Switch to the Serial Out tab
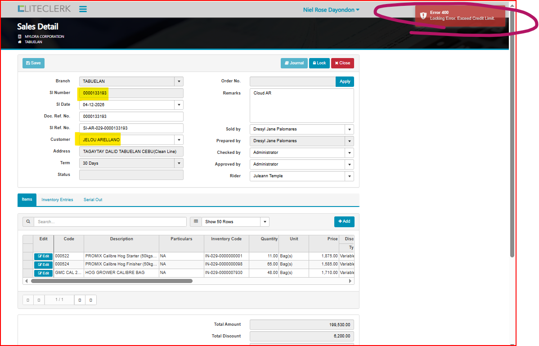The height and width of the screenshot is (346, 539). [93, 200]
